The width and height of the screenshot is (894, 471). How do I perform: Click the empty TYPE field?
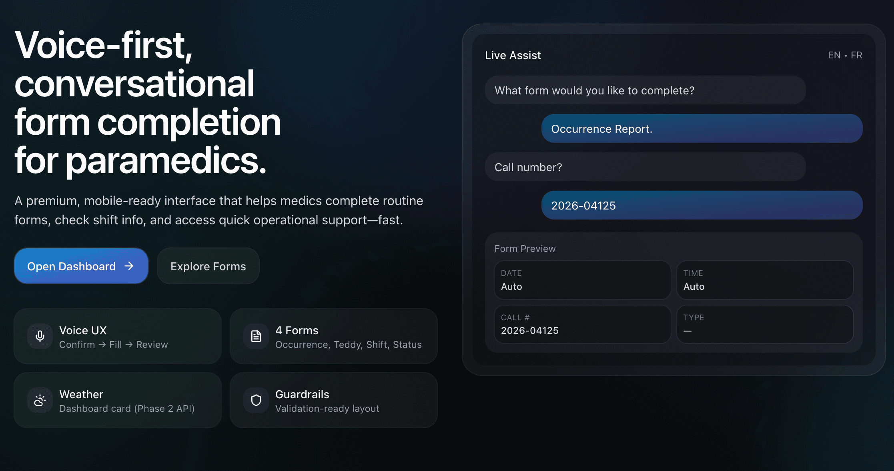764,324
